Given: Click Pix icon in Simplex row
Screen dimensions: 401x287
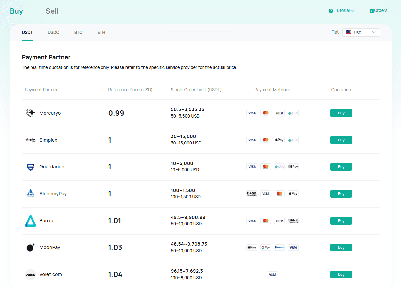Looking at the screenshot, I should [293, 140].
